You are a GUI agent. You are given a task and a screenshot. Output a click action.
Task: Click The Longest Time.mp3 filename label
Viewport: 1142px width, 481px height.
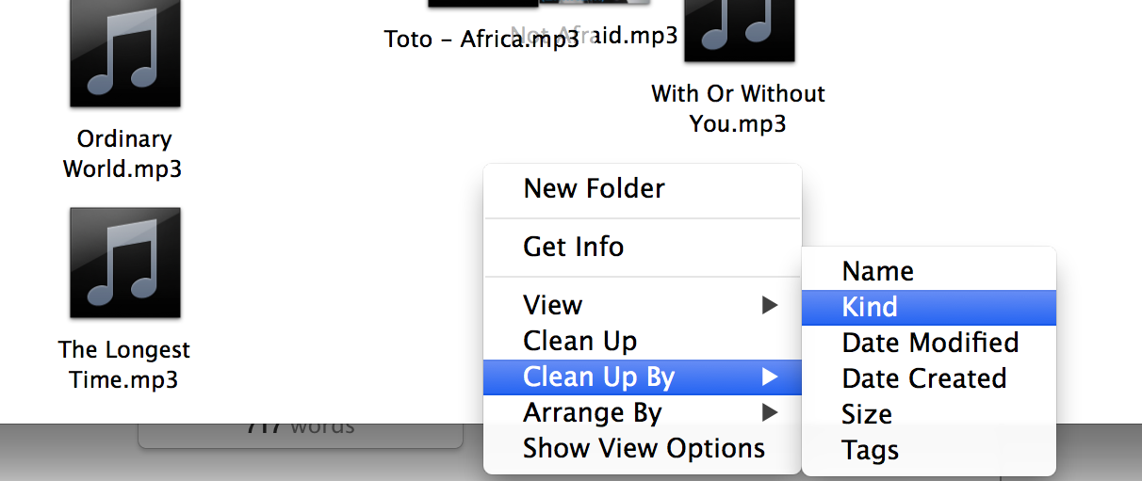[x=123, y=365]
